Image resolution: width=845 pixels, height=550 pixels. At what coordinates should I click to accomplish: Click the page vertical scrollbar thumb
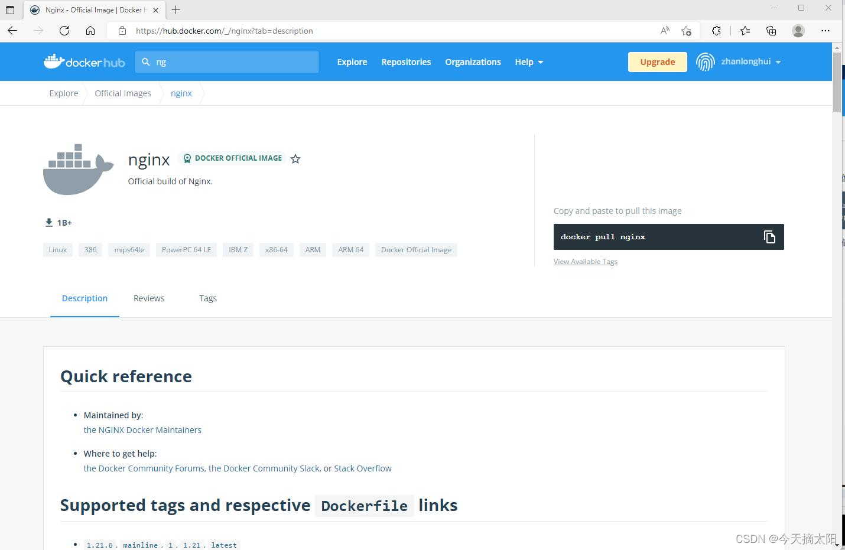point(837,82)
